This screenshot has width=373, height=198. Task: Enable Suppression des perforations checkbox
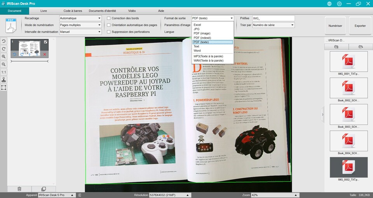[108, 31]
